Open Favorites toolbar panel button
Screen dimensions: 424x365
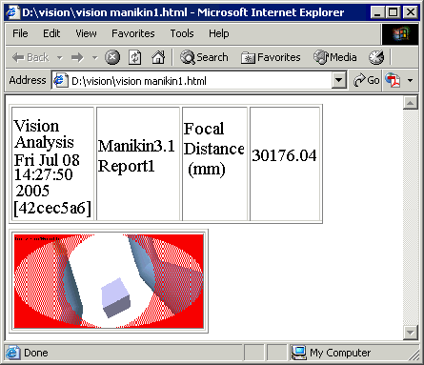(x=271, y=57)
